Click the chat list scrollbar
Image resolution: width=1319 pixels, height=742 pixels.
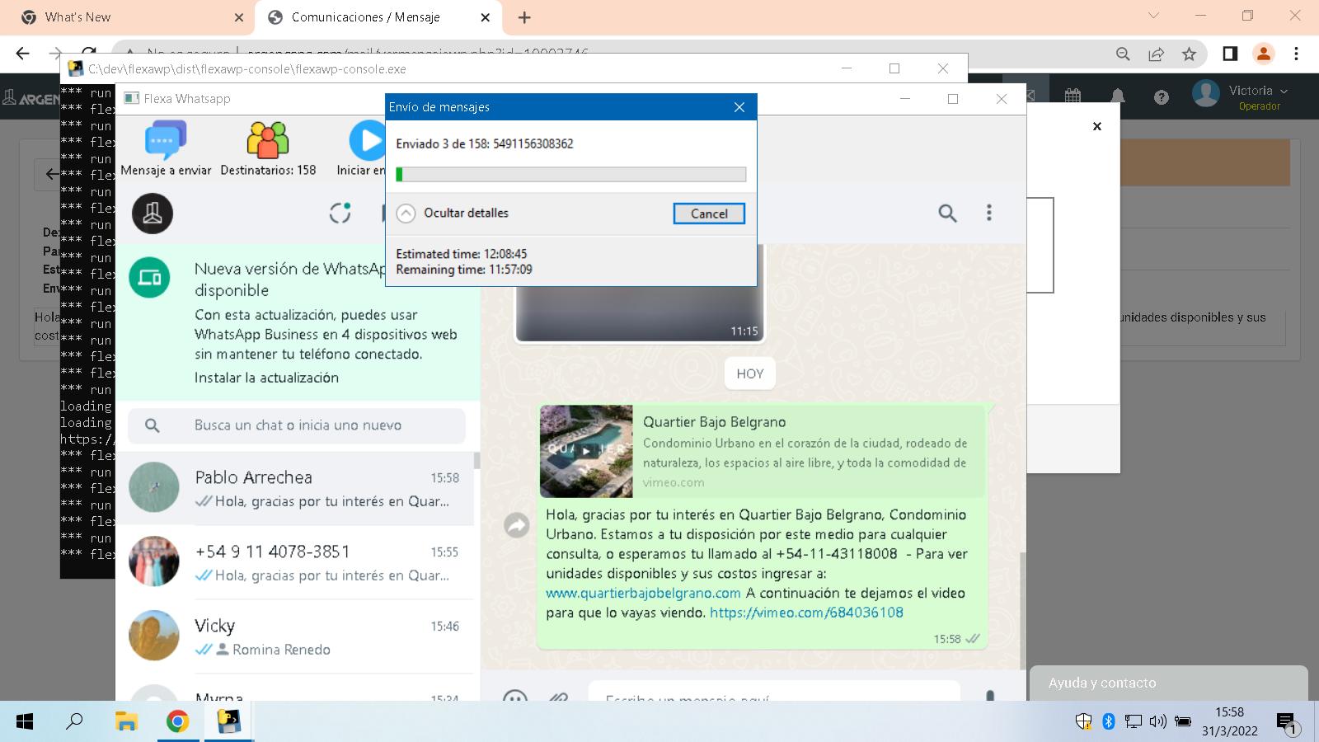point(476,460)
